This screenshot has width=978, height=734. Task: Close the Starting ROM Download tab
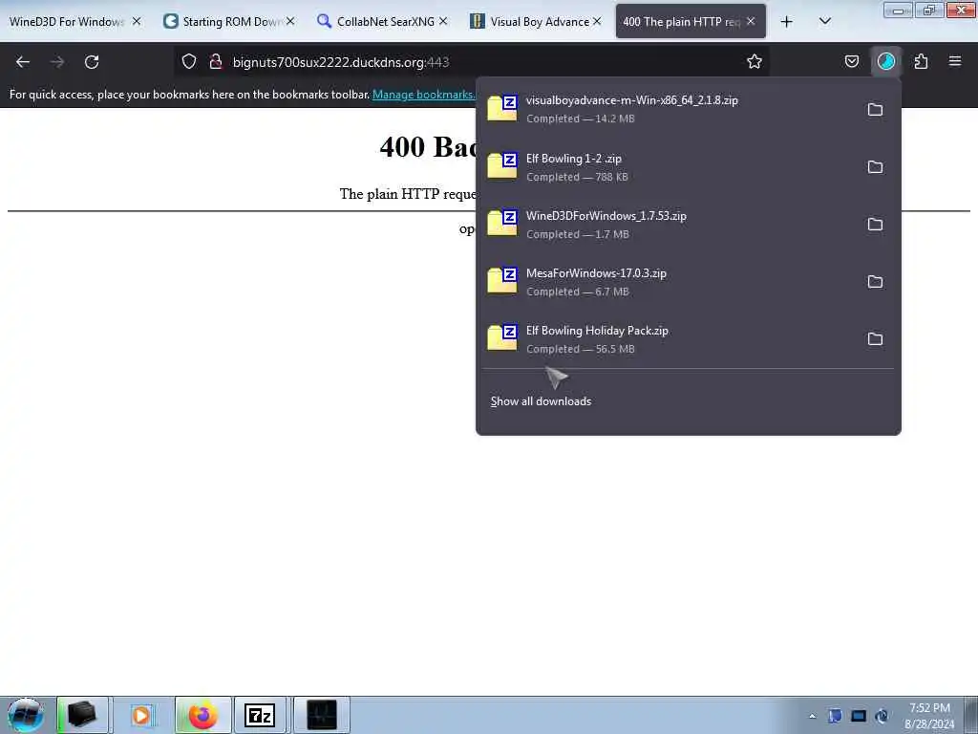click(x=290, y=21)
